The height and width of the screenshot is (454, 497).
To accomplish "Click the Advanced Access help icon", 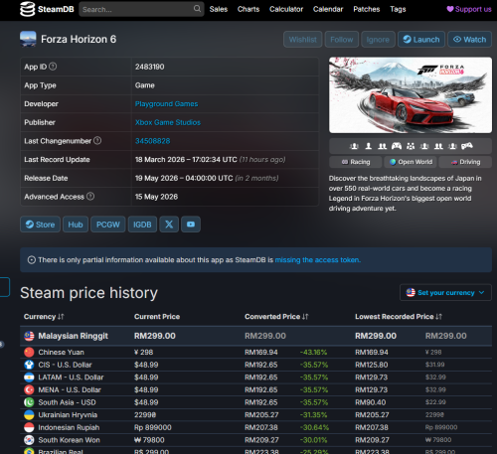I will 90,197.
